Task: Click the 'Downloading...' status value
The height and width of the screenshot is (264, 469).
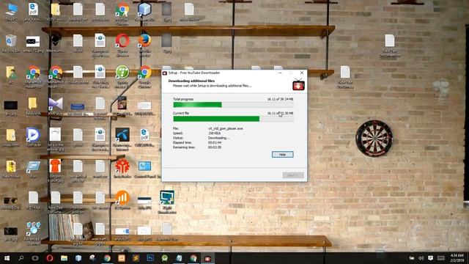Action: click(x=218, y=138)
